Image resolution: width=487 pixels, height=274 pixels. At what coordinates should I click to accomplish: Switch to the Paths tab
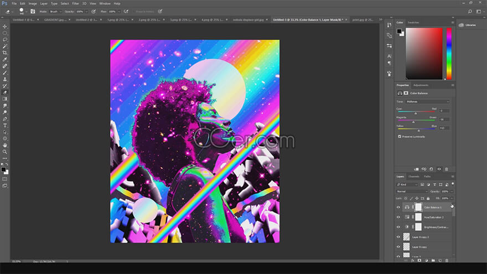pyautogui.click(x=427, y=177)
